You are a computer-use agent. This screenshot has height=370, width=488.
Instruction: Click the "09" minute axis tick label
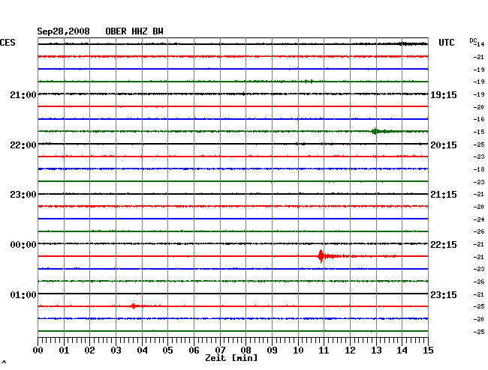pos(272,350)
